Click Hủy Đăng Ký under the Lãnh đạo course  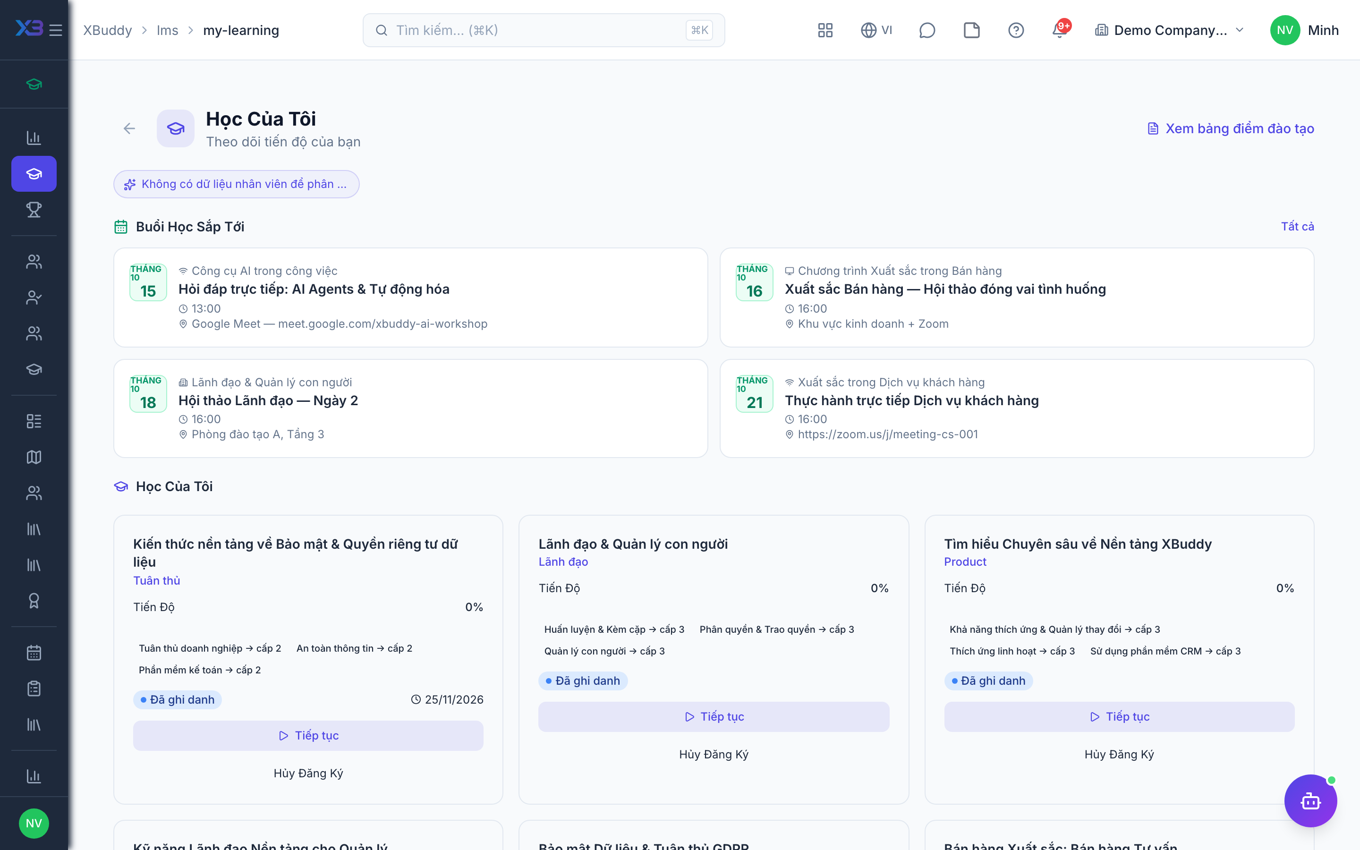714,755
